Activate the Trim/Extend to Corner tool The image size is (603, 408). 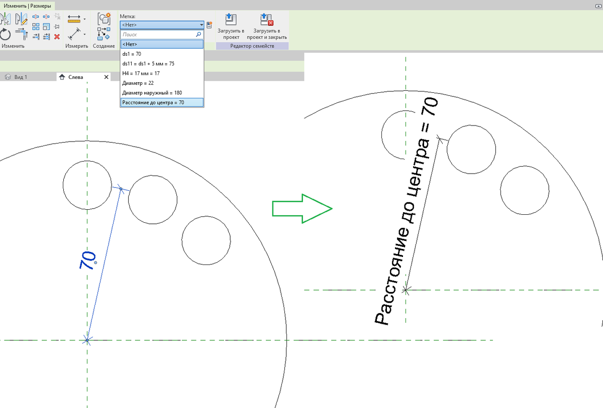(22, 34)
